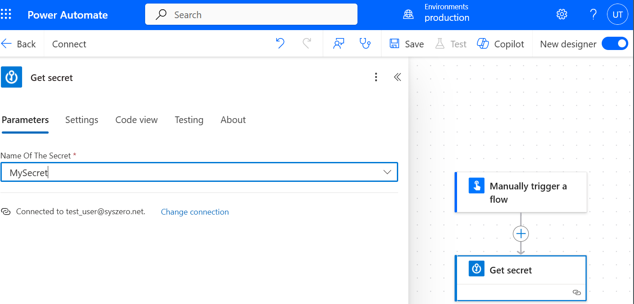Click the Power Automate title
This screenshot has height=304, width=634.
[68, 15]
